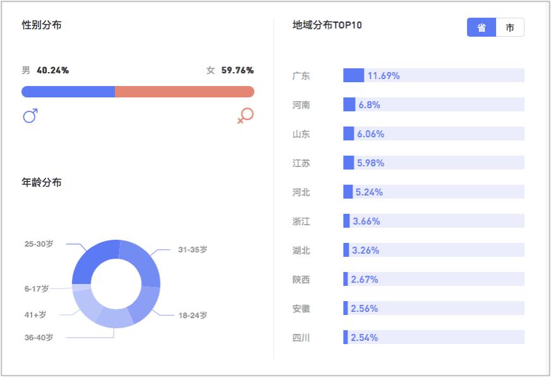Click the 浙江 region label
The width and height of the screenshot is (551, 377).
(301, 221)
